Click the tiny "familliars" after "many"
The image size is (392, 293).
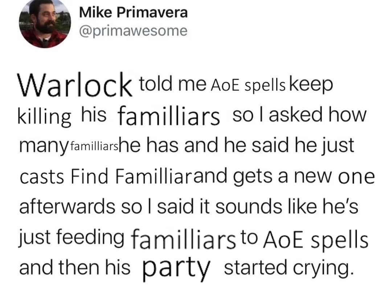point(88,147)
